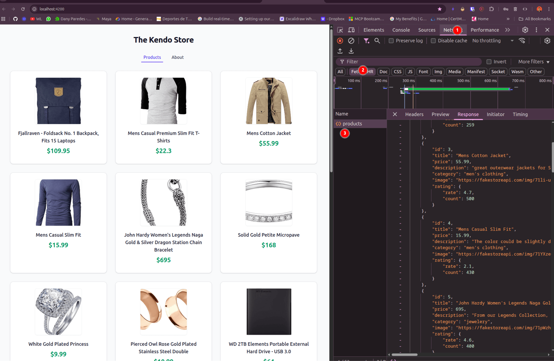
Task: Check the Disable cache option
Action: point(433,41)
